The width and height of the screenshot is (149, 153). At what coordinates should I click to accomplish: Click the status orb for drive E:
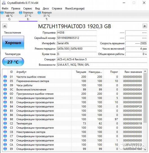click(21, 12)
